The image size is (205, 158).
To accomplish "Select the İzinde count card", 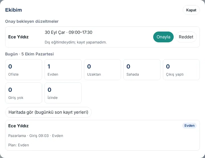I will [x=63, y=93].
